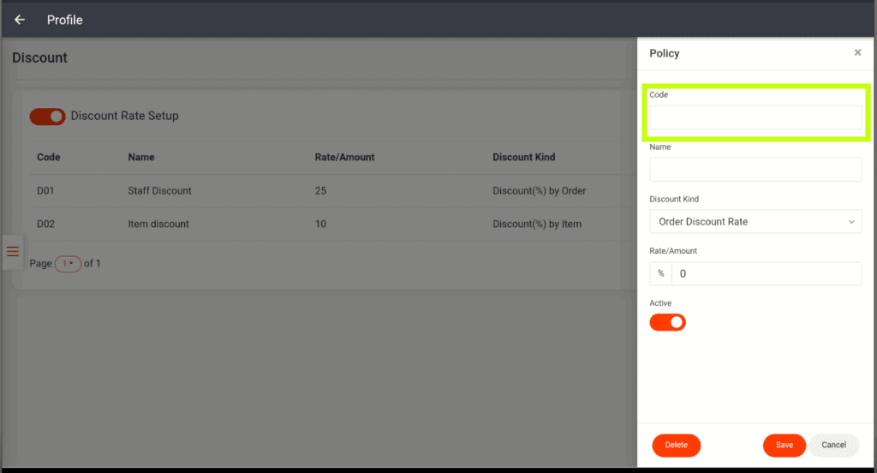Close the Policy panel with X

(x=857, y=53)
